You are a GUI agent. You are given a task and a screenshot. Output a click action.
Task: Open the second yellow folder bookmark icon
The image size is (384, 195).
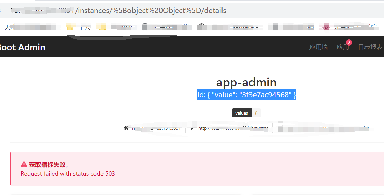coord(102,27)
